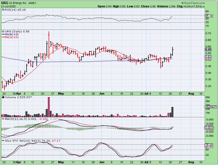Click the most recent price bar reaching 0.60

(x=173, y=51)
